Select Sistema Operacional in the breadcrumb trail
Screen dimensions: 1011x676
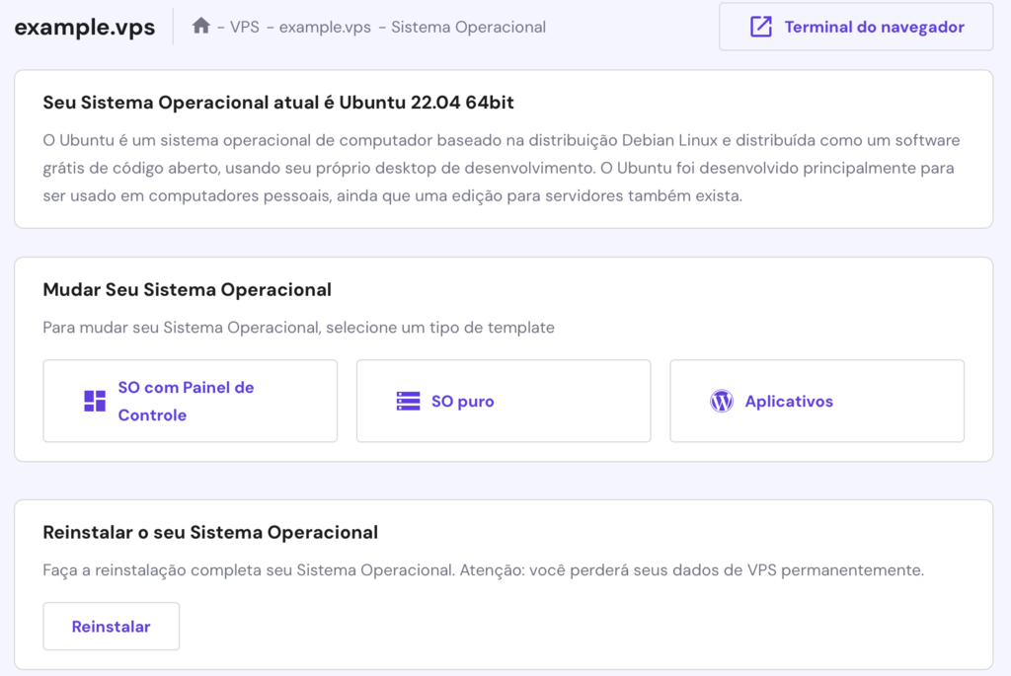(468, 27)
